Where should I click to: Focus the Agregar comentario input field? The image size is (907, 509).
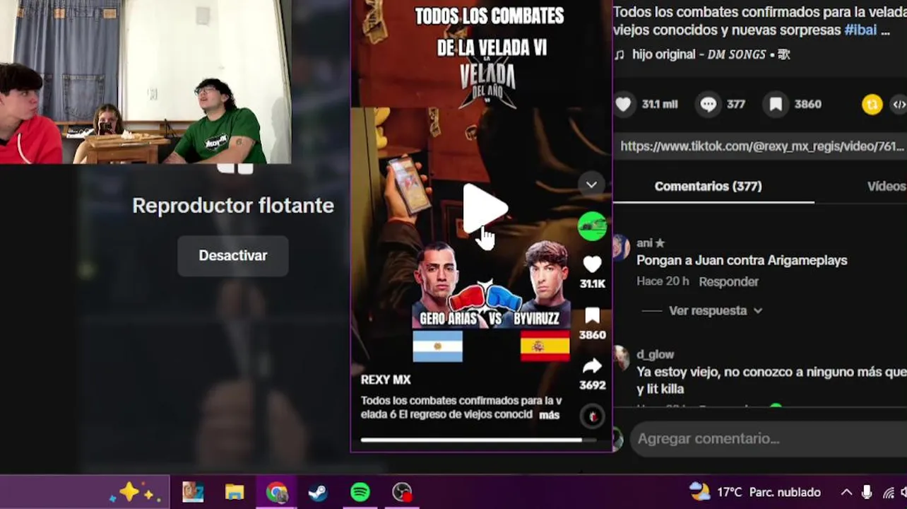[768, 438]
